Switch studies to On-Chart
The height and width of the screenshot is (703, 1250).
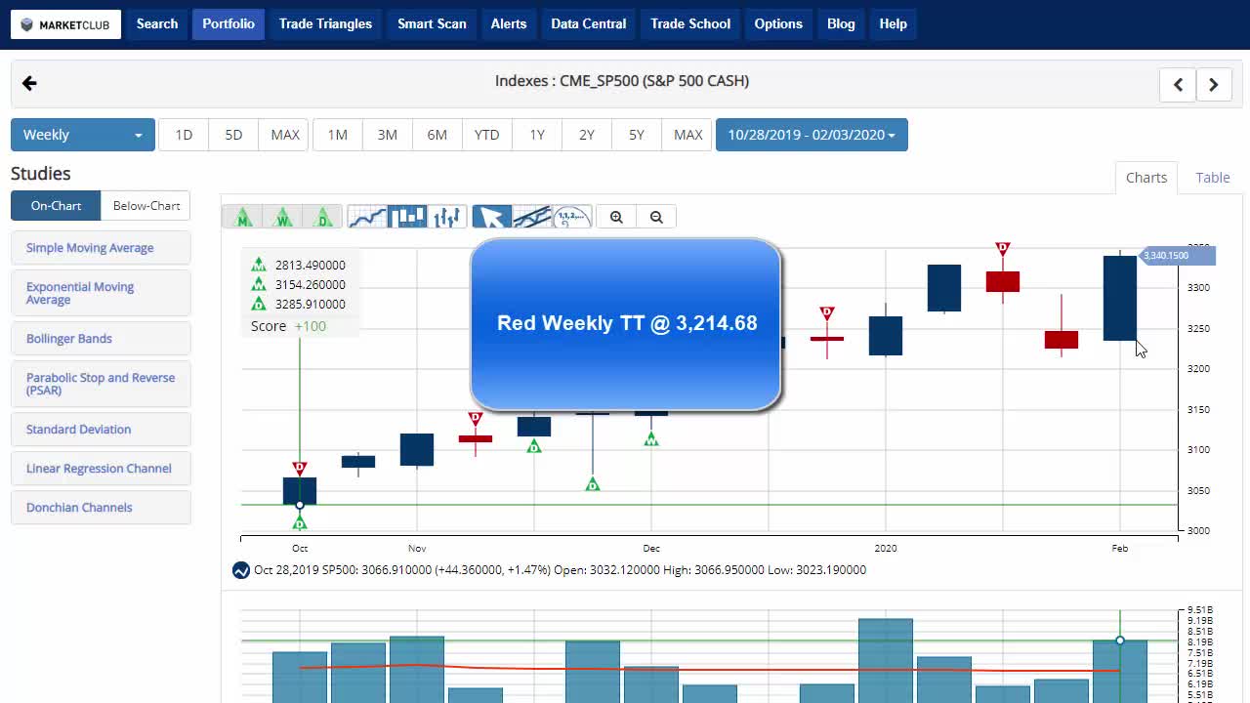[56, 206]
